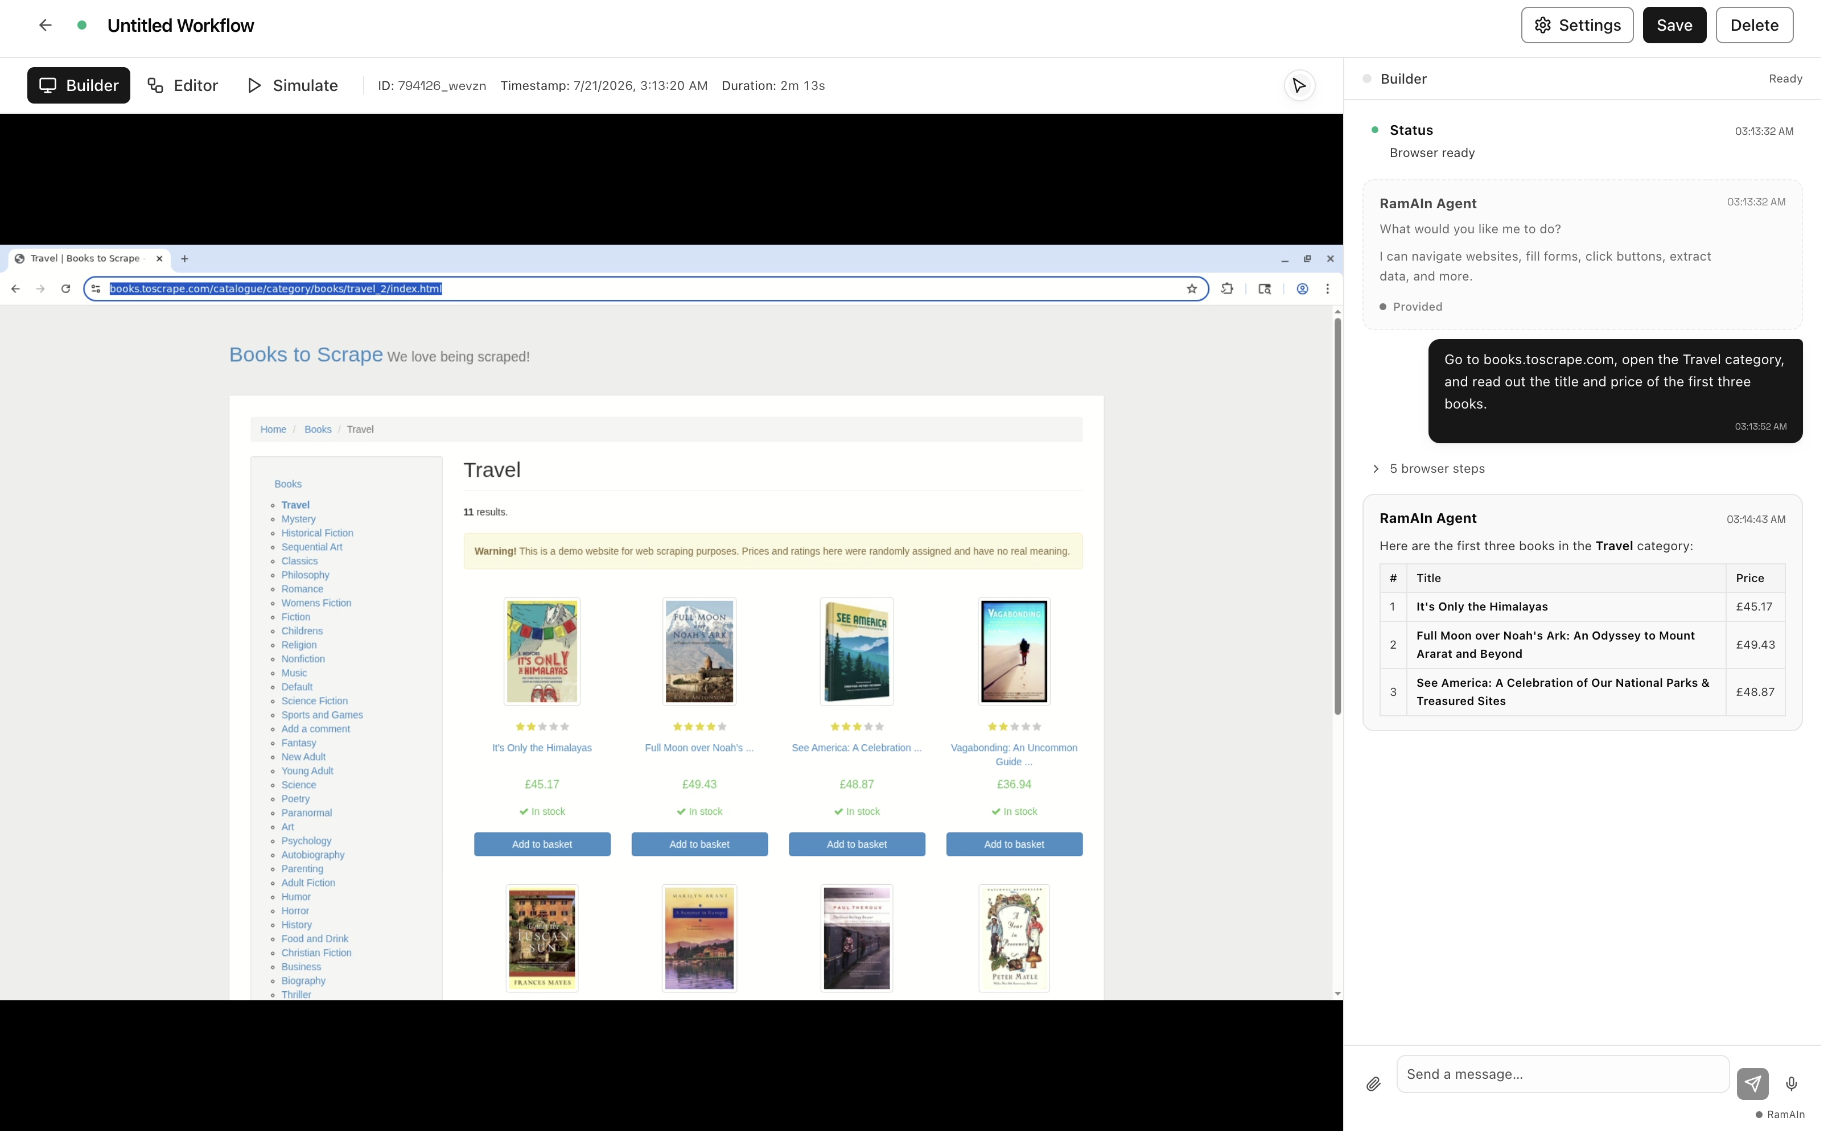1828x1138 pixels.
Task: Open a new browser tab
Action: click(x=185, y=259)
